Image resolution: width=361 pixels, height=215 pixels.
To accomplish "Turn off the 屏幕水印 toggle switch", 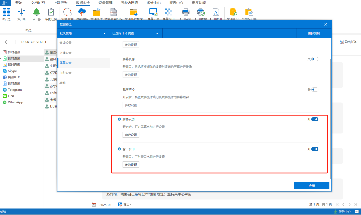I will pyautogui.click(x=315, y=119).
